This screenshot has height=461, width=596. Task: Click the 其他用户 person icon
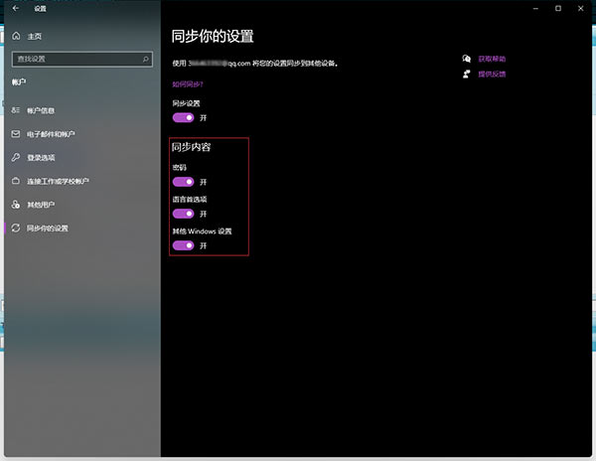pyautogui.click(x=16, y=205)
